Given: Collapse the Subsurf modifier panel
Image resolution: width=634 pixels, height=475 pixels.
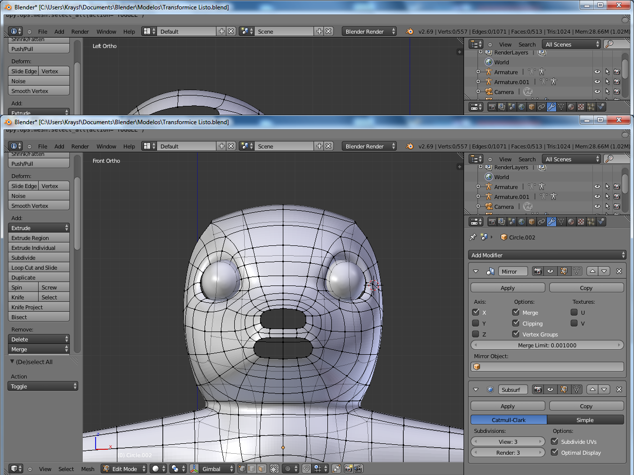Looking at the screenshot, I should click(x=476, y=389).
